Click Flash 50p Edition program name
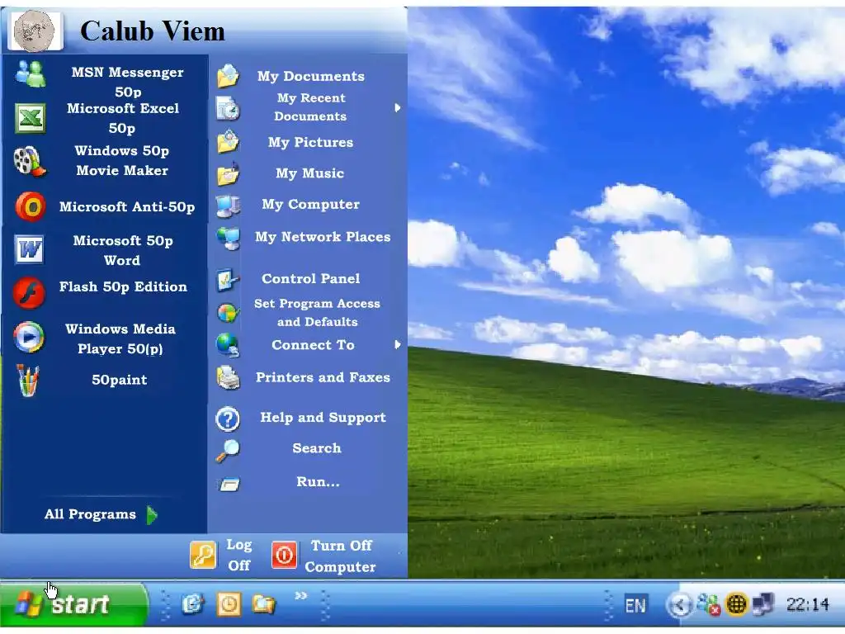 (124, 286)
